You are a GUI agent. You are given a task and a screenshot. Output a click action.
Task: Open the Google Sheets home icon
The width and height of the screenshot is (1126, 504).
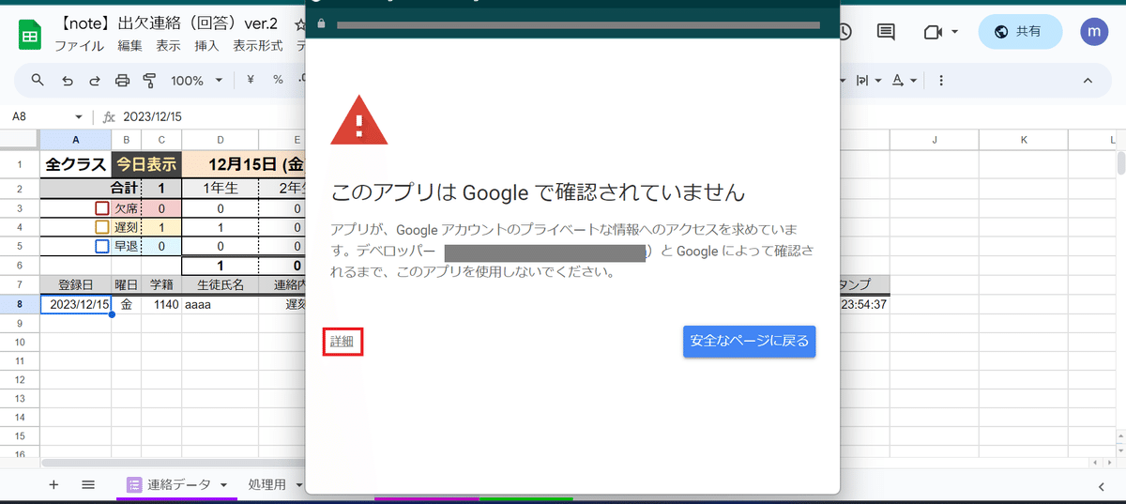[29, 36]
